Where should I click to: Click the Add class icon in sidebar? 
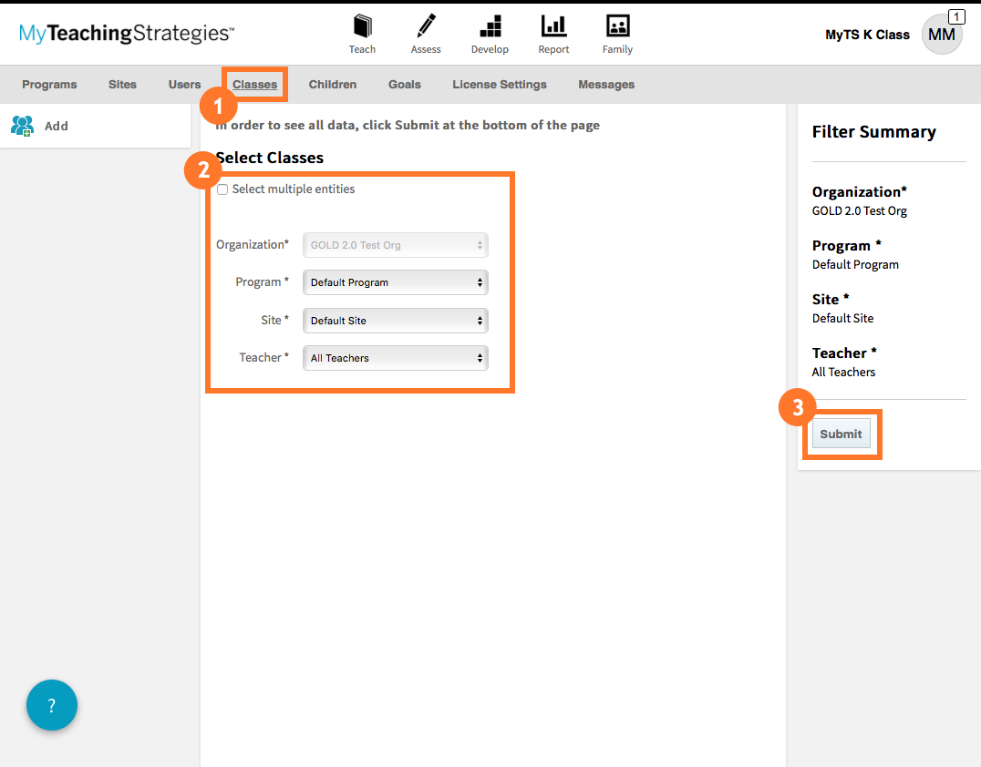pyautogui.click(x=22, y=125)
